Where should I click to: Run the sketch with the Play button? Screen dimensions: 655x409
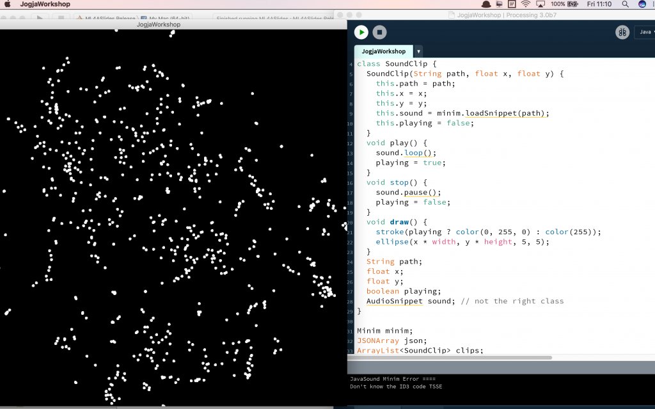click(x=361, y=31)
